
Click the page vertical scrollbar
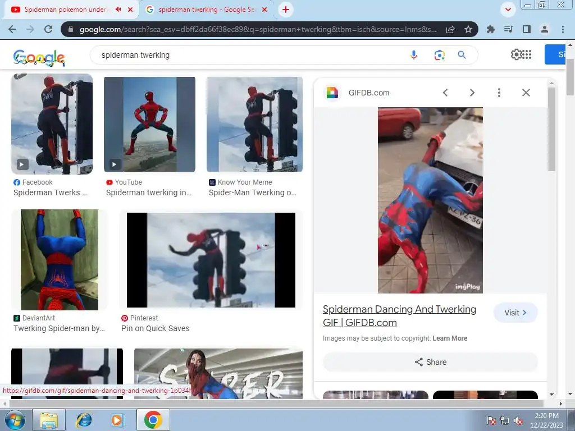tap(571, 77)
